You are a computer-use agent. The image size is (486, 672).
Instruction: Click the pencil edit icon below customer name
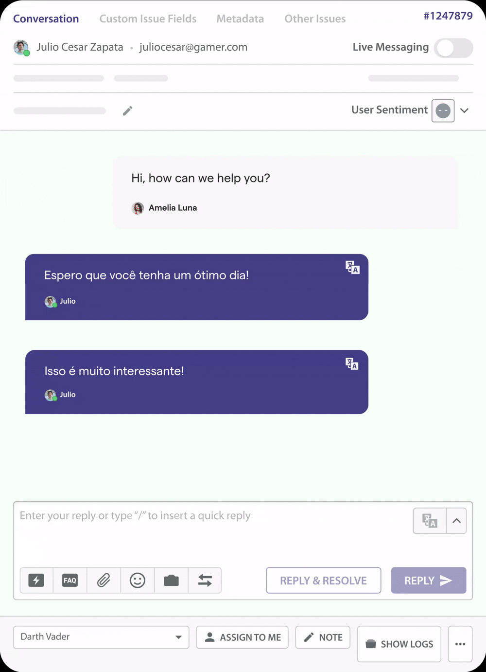[127, 111]
